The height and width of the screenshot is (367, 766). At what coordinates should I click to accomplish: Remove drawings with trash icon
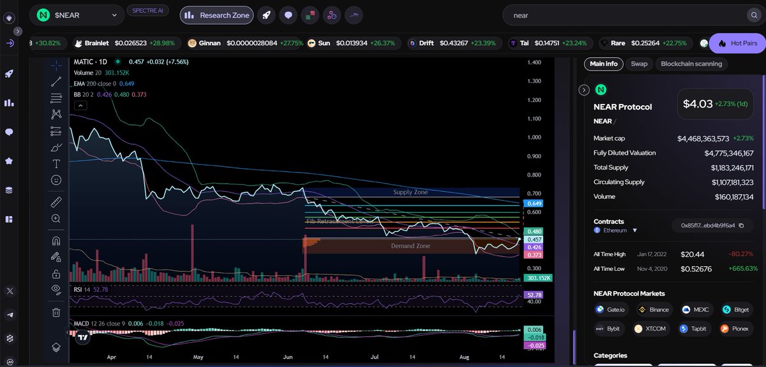pos(56,312)
